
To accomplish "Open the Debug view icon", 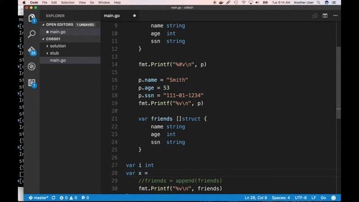I will click(x=31, y=67).
